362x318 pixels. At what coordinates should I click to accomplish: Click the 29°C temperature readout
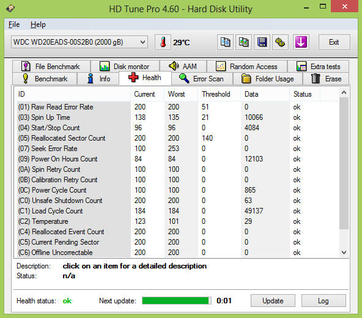pos(182,42)
